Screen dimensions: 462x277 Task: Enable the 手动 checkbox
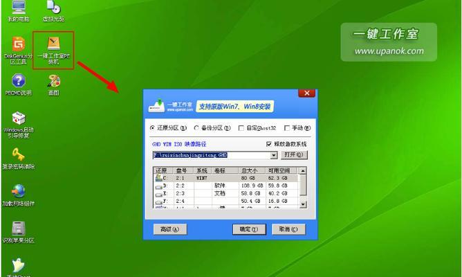click(287, 128)
